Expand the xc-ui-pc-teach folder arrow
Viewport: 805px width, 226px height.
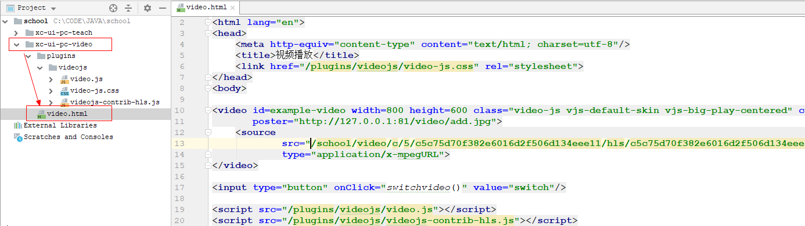click(x=16, y=32)
